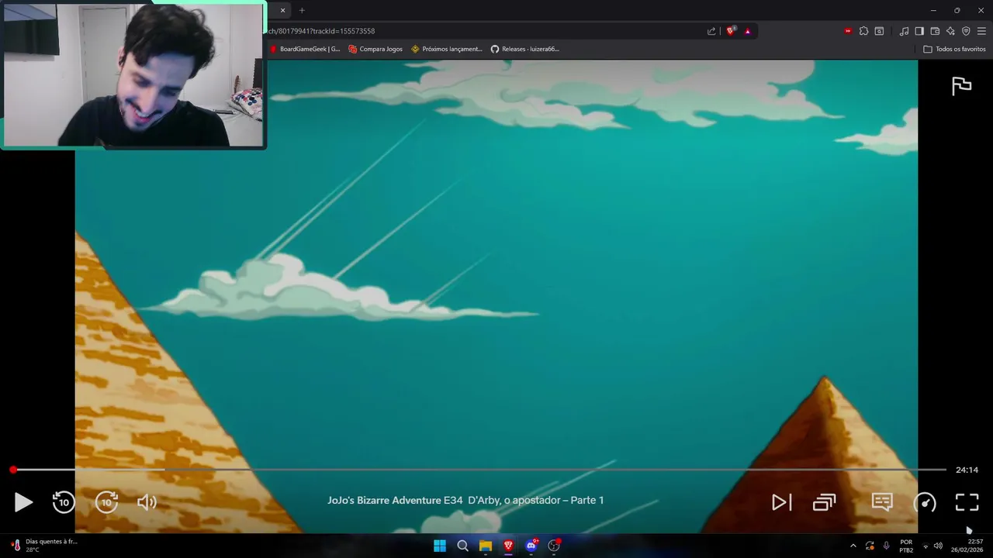
Task: Click the sync tray icon
Action: (870, 546)
